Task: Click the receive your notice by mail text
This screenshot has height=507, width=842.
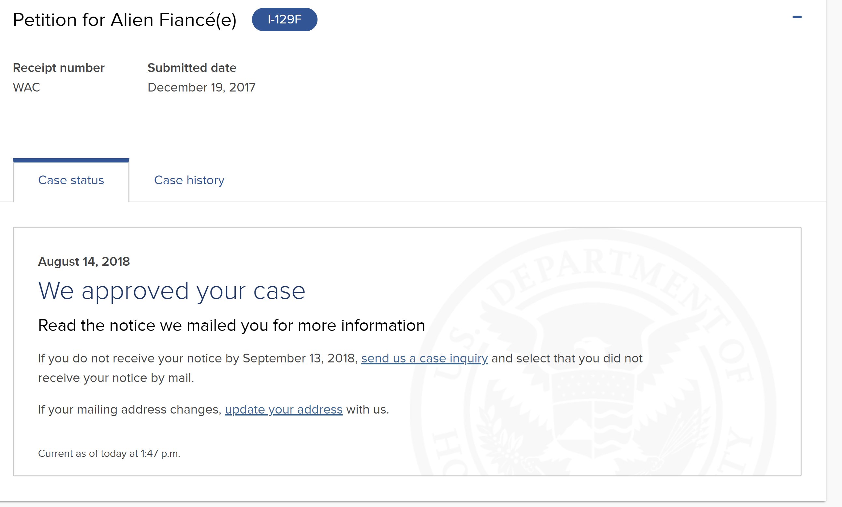Action: click(116, 378)
